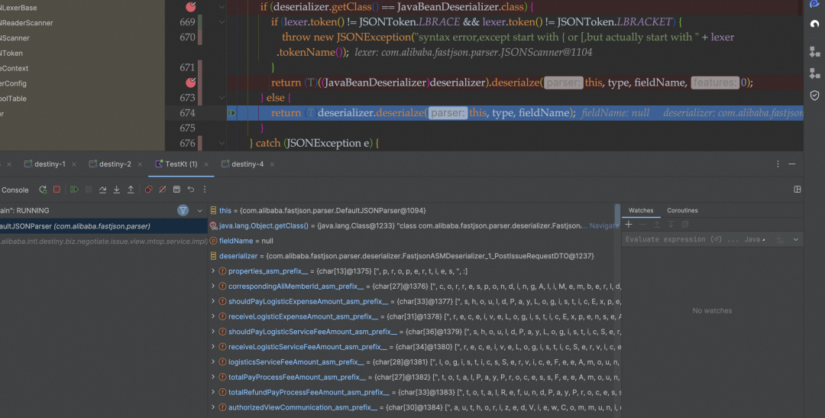Toggle Mute Breakpoints
This screenshot has height=418, width=825.
(x=163, y=190)
